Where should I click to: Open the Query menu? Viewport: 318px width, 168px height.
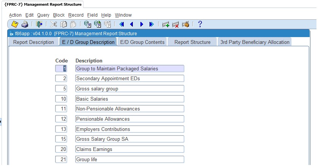43,15
